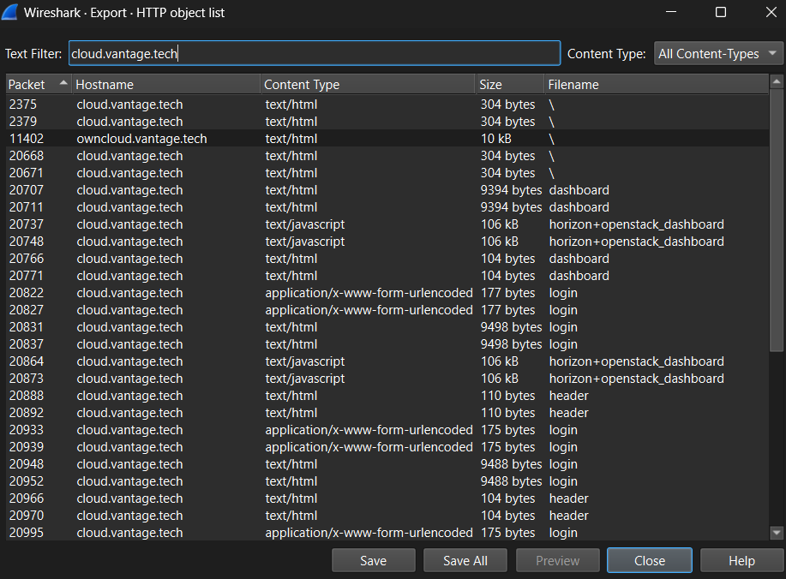This screenshot has height=579, width=786.
Task: Maximize the HTTP object list window
Action: (720, 12)
